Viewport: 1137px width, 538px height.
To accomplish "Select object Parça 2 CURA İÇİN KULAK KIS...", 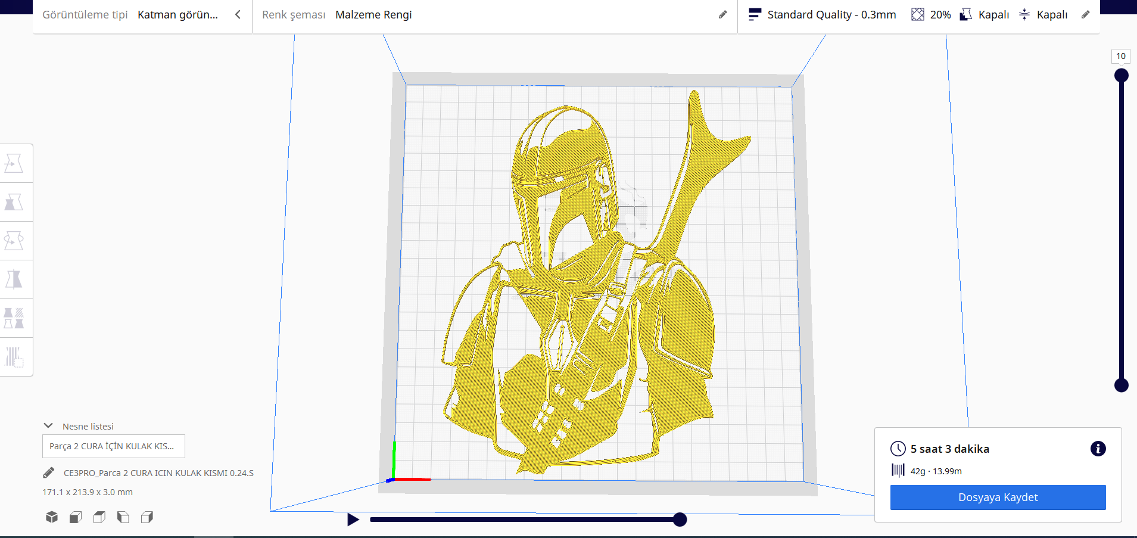I will pos(114,446).
